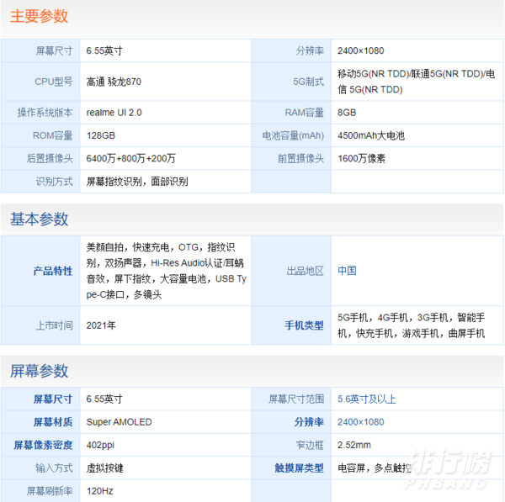Click the 电容屏,多点触控 value
This screenshot has width=505, height=502.
tap(375, 468)
